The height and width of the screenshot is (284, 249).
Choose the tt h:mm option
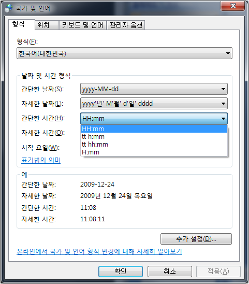coord(154,137)
